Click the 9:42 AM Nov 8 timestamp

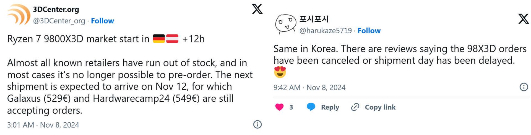(x=309, y=87)
